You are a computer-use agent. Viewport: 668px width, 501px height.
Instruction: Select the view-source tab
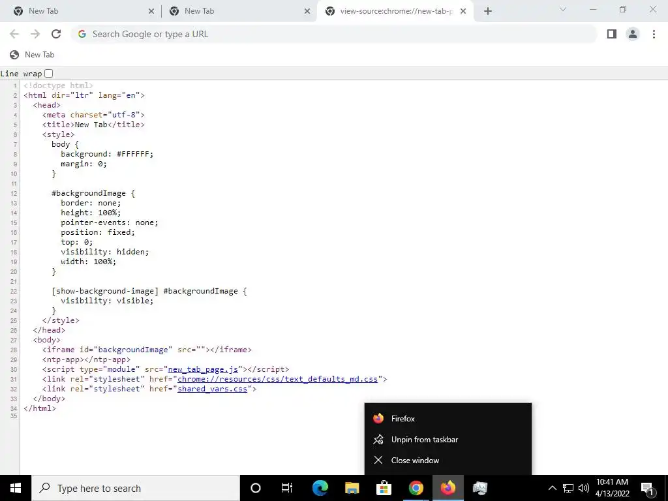tap(394, 11)
